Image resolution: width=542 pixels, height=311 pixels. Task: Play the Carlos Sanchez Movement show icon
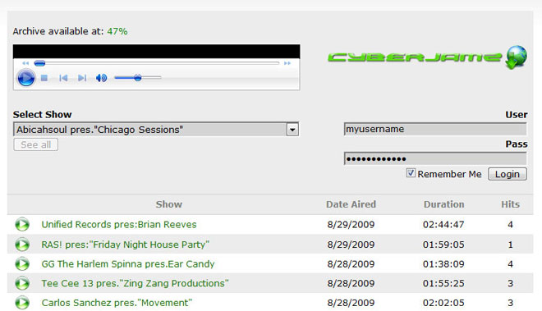tap(22, 303)
